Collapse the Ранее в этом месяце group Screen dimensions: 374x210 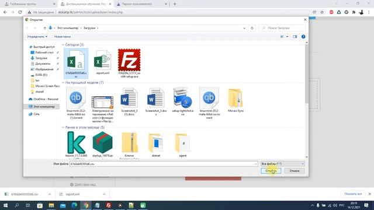click(63, 127)
